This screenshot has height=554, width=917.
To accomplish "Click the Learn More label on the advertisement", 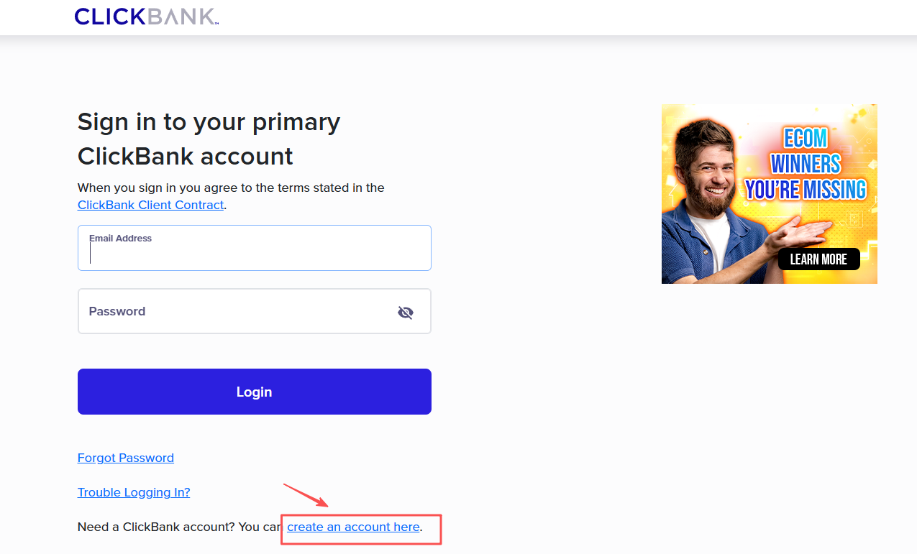I will (x=818, y=259).
